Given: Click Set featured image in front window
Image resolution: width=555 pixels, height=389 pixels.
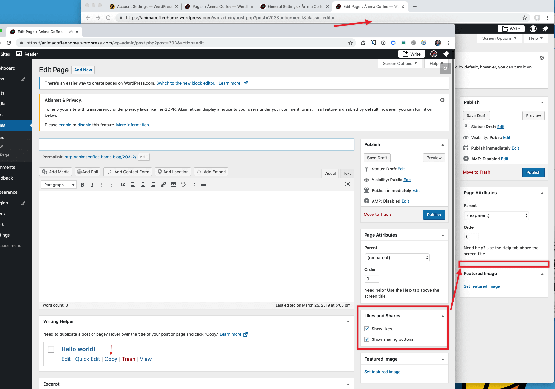Looking at the screenshot, I should [x=382, y=372].
